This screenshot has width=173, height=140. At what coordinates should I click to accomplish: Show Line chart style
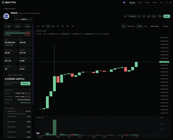pyautogui.click(x=146, y=26)
